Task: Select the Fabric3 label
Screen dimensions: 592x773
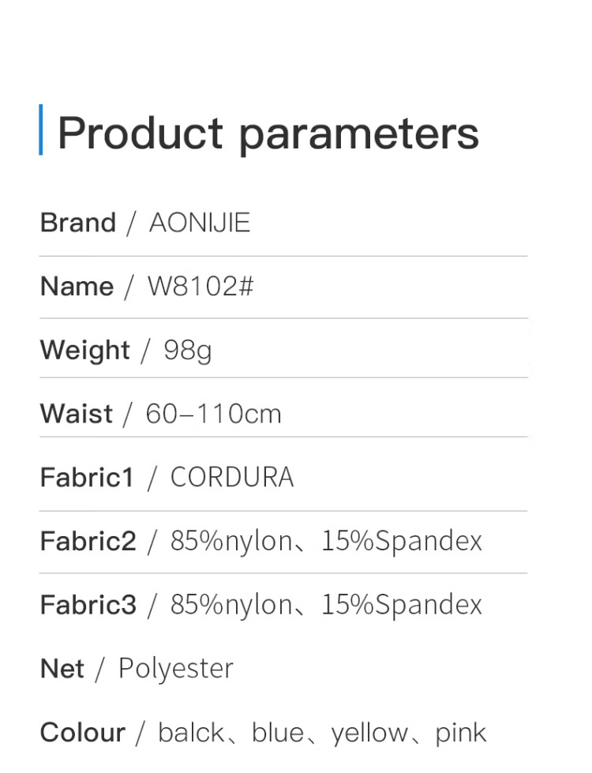Action: click(88, 604)
